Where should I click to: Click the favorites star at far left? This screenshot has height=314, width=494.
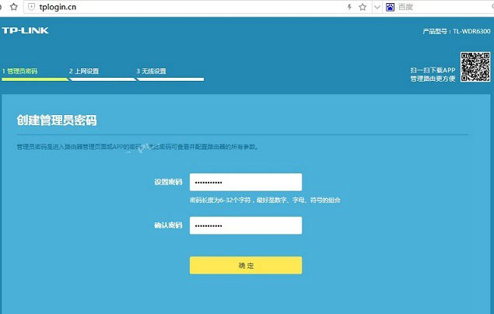[13, 7]
